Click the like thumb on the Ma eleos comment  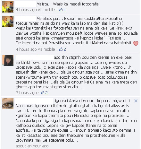pyautogui.click(x=61, y=49)
